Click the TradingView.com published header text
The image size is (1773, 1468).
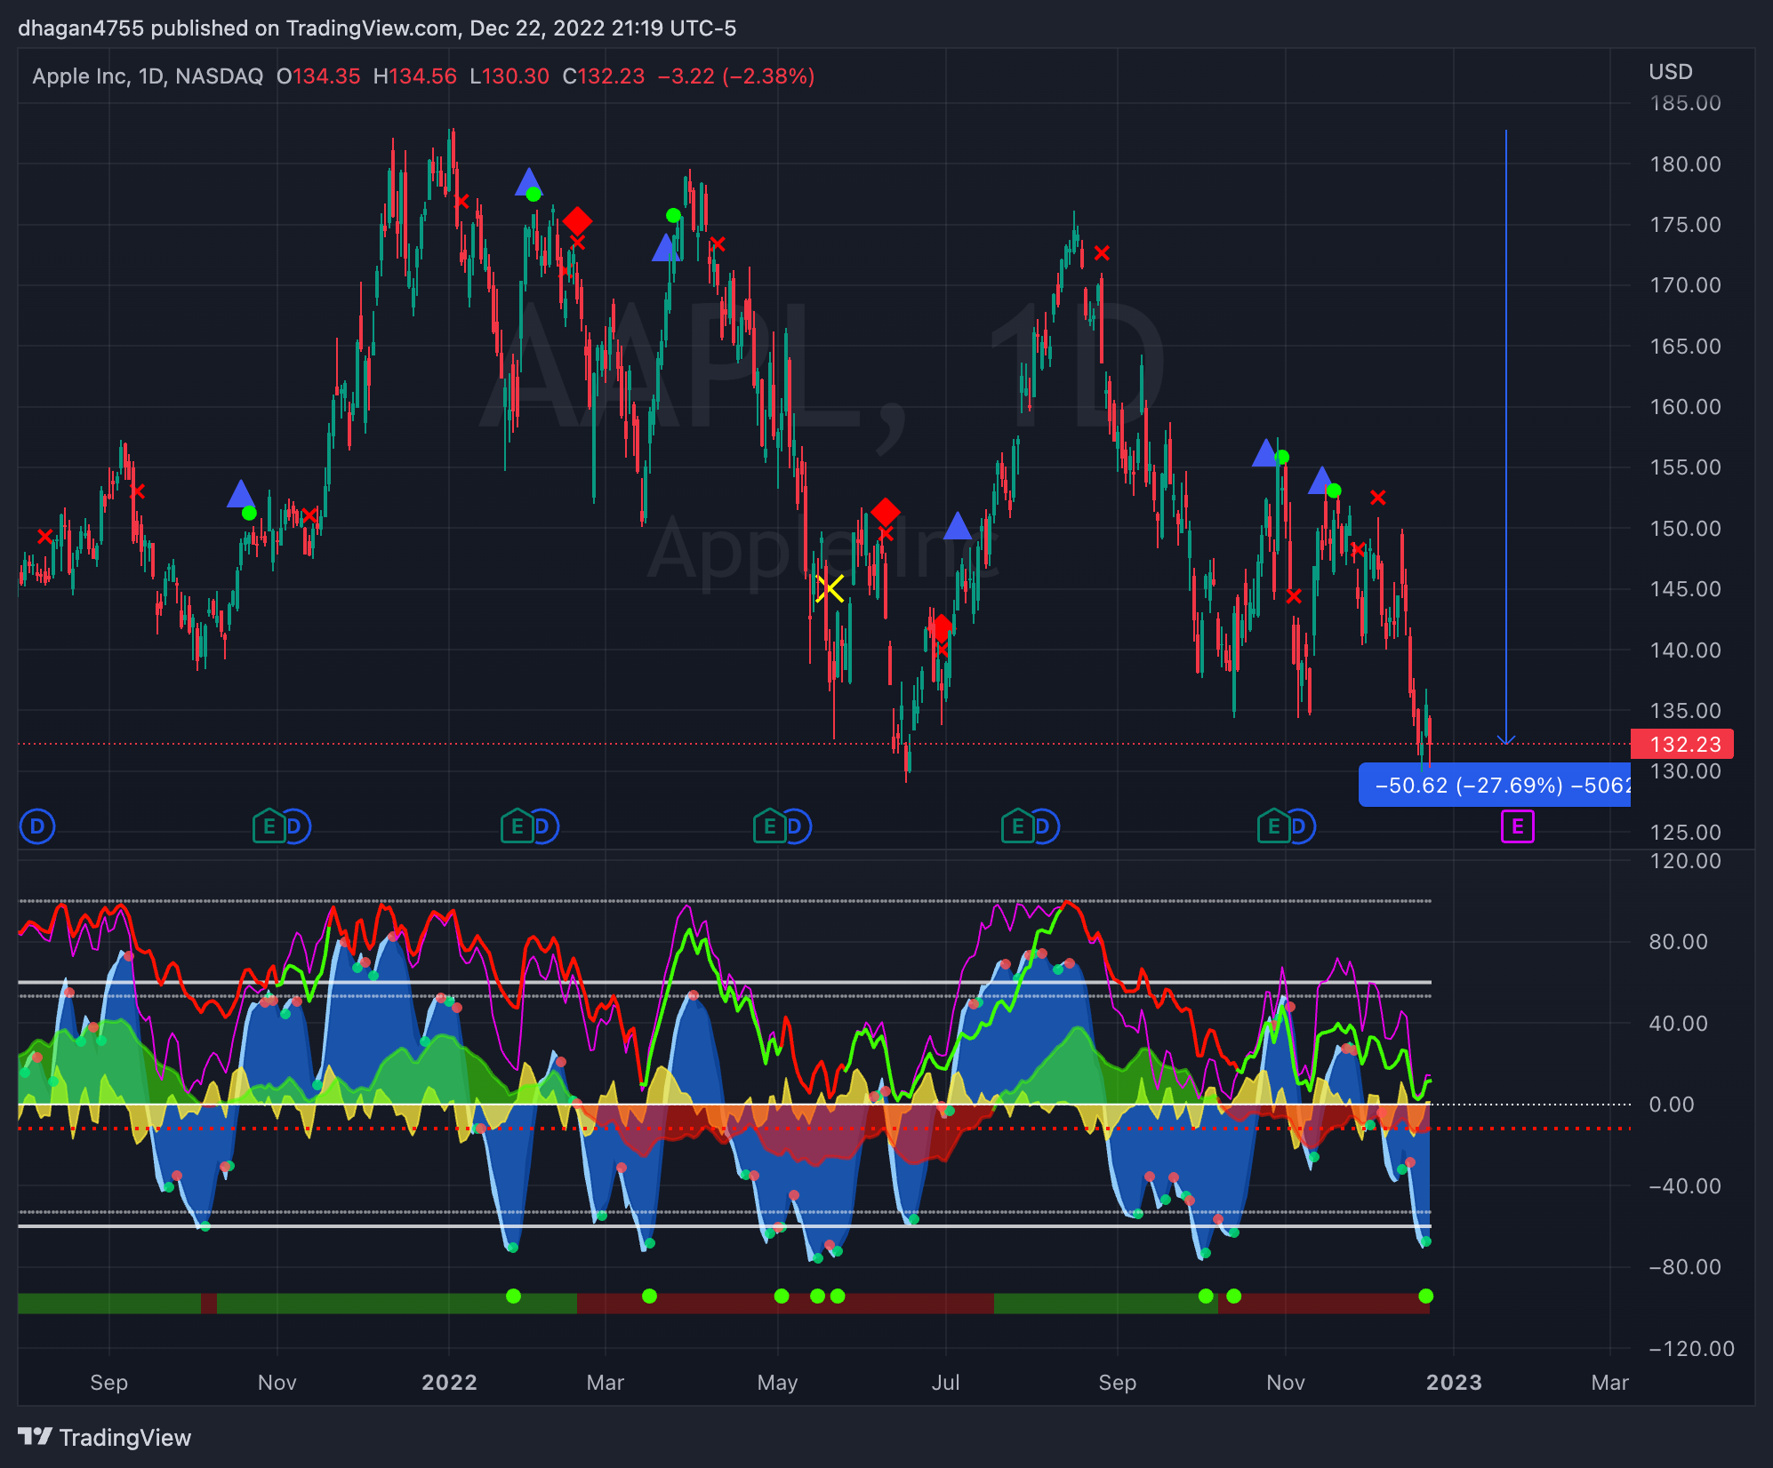pyautogui.click(x=377, y=28)
